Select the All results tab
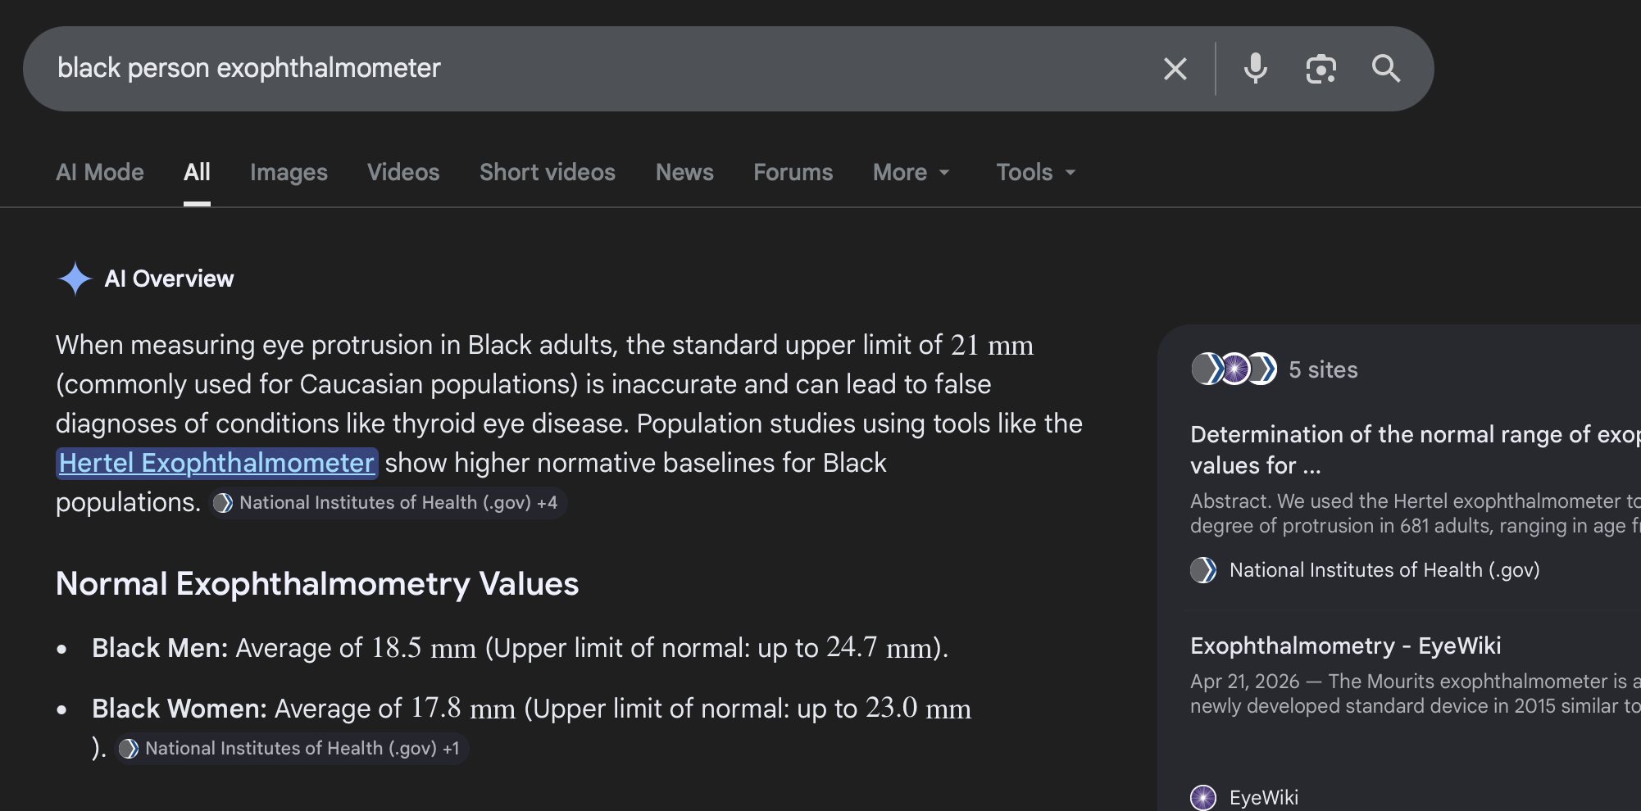This screenshot has width=1641, height=811. click(197, 172)
